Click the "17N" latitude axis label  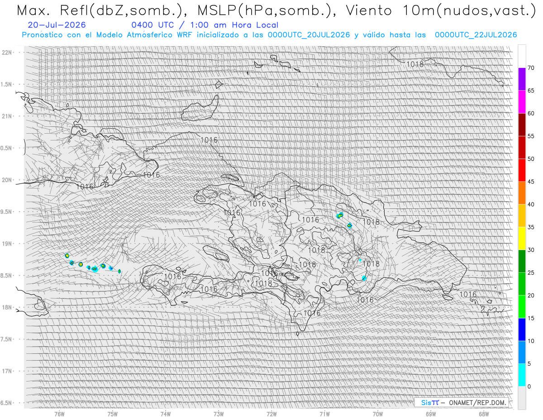(7, 371)
